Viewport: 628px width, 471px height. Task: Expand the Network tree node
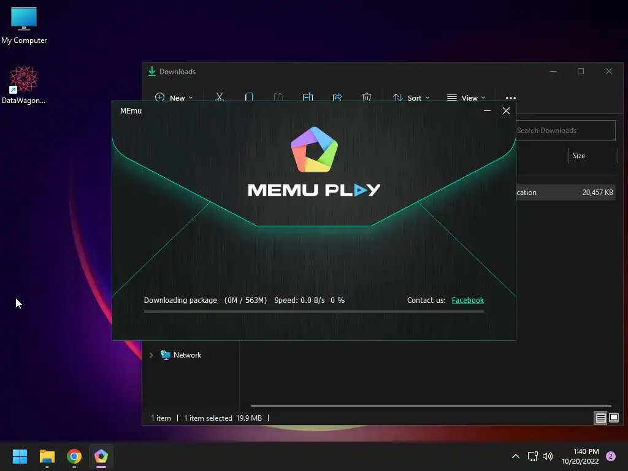point(151,355)
